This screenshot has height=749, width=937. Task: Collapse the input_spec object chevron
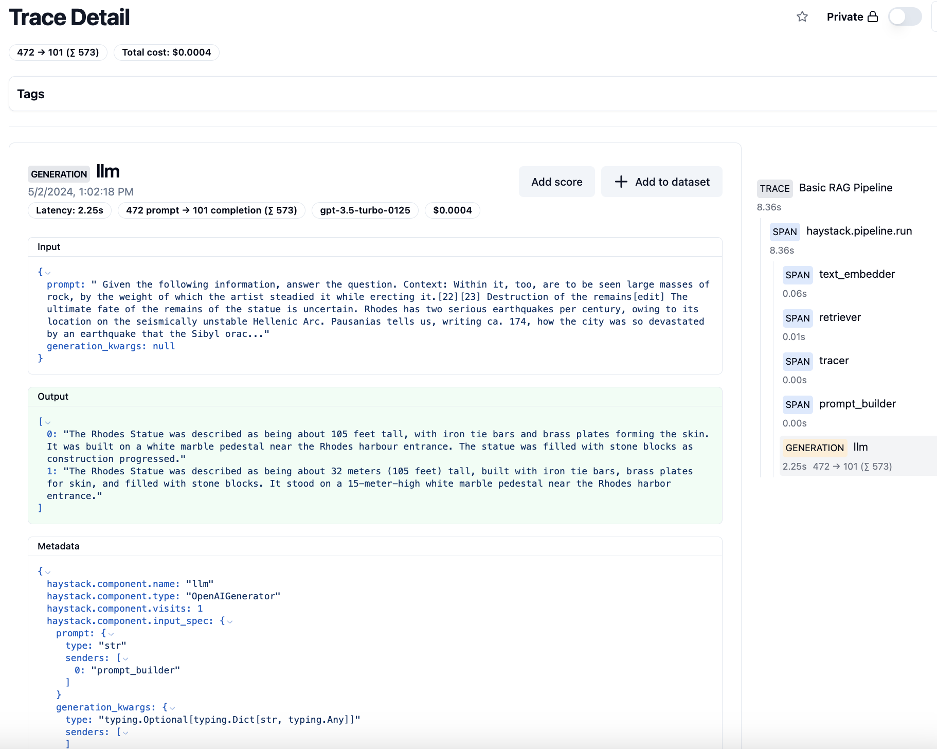pos(230,621)
